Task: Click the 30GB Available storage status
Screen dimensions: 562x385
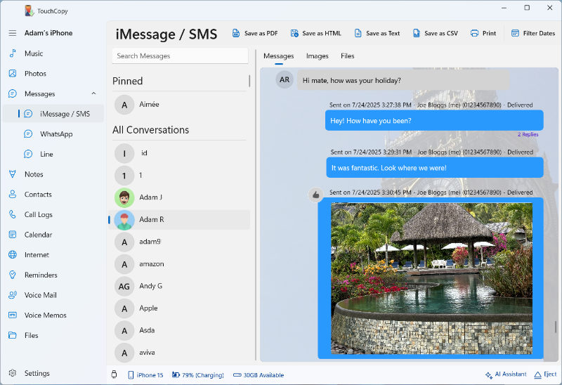Action: click(x=259, y=375)
